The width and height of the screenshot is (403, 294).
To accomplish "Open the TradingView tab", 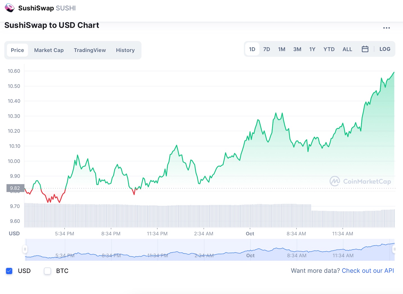I will click(x=90, y=50).
